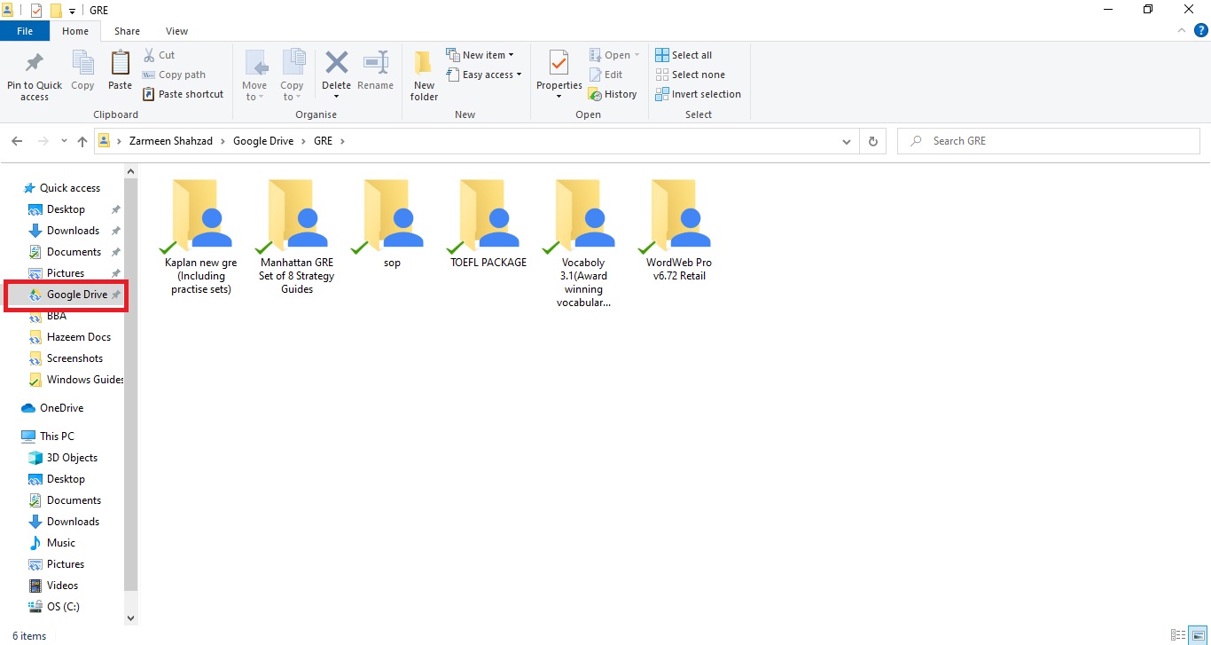Open the address bar history dropdown
The image size is (1211, 645).
coord(846,140)
